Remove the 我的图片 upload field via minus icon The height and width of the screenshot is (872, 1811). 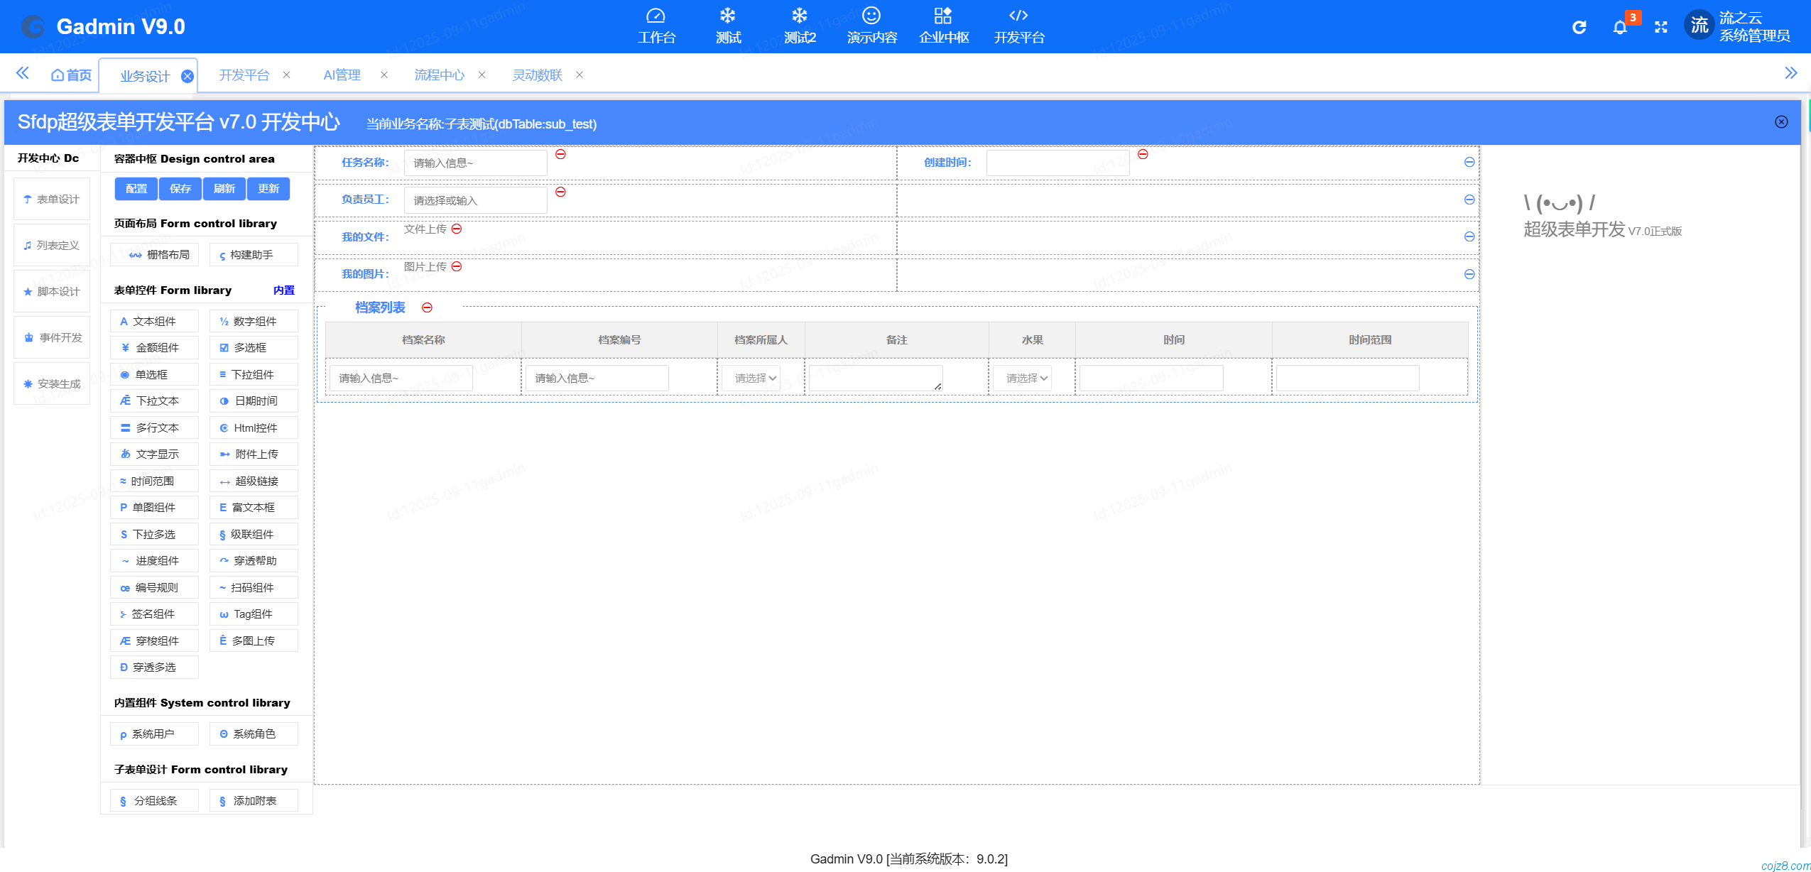(457, 266)
